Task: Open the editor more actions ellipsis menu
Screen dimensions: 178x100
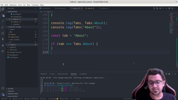Action: click(175, 8)
